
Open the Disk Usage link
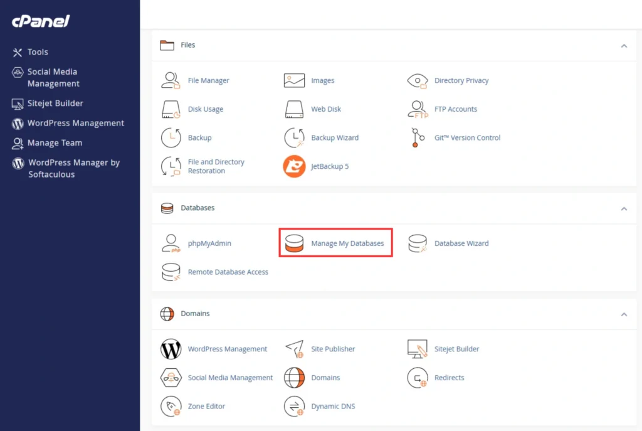(x=206, y=109)
